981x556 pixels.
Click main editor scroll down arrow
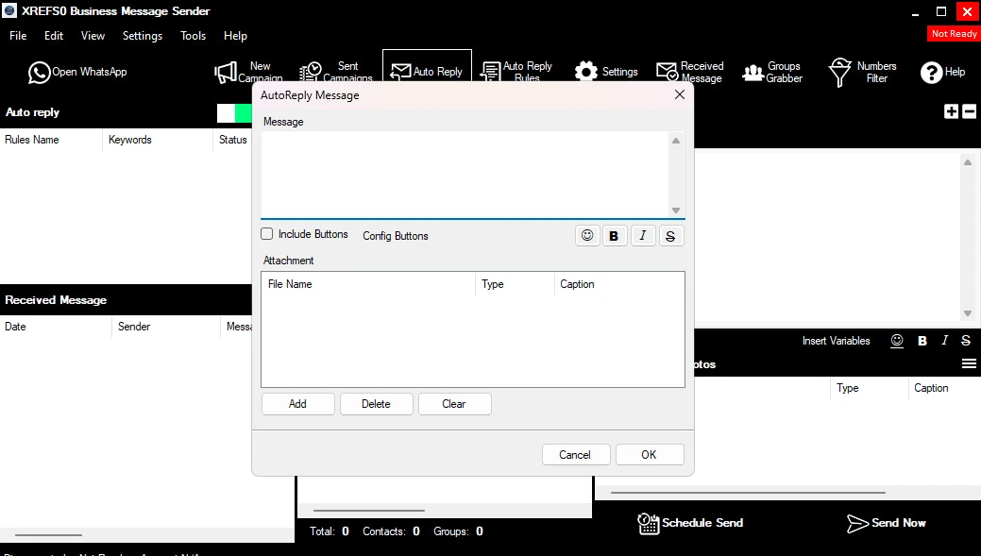tap(968, 313)
